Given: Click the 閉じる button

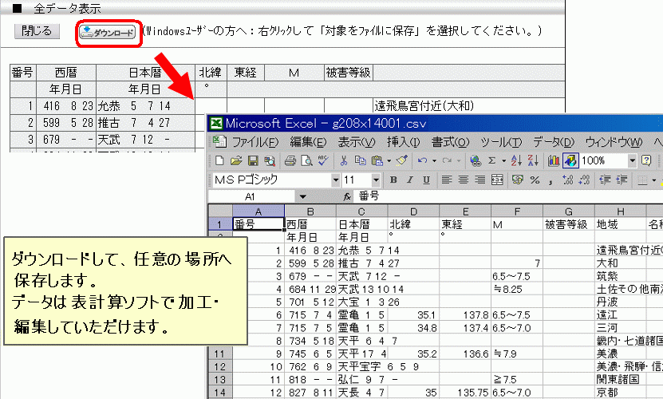Looking at the screenshot, I should click(37, 31).
